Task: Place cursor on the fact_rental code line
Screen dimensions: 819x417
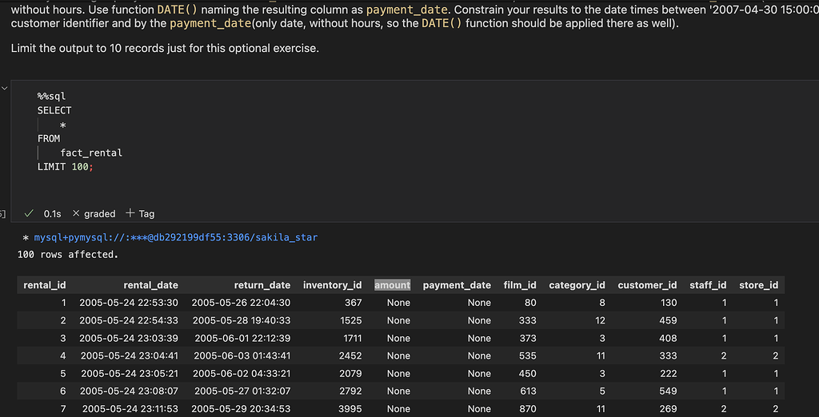Action: point(91,153)
